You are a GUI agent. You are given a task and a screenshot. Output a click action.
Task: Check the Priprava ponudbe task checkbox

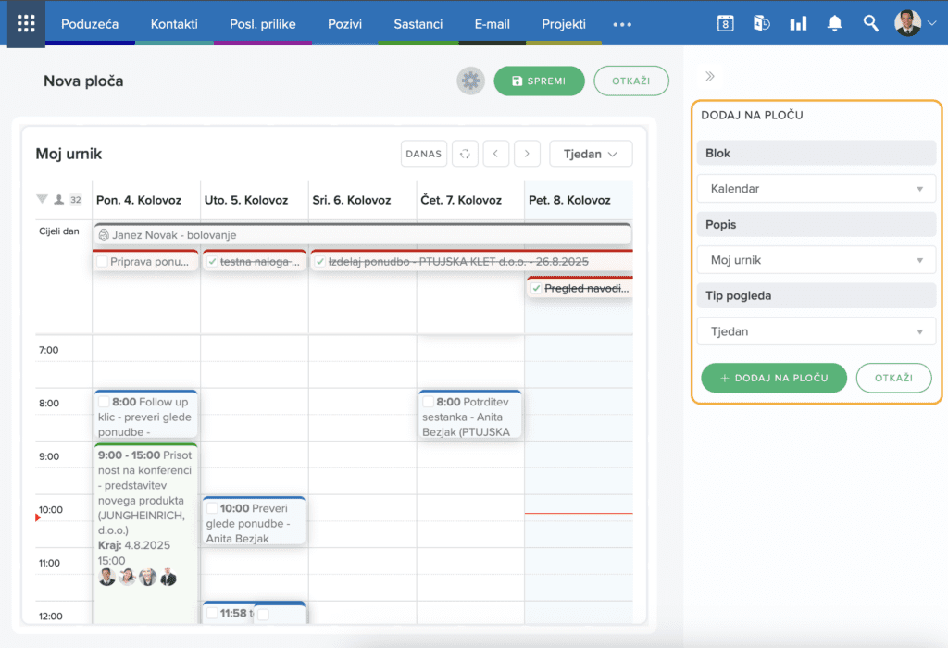102,262
